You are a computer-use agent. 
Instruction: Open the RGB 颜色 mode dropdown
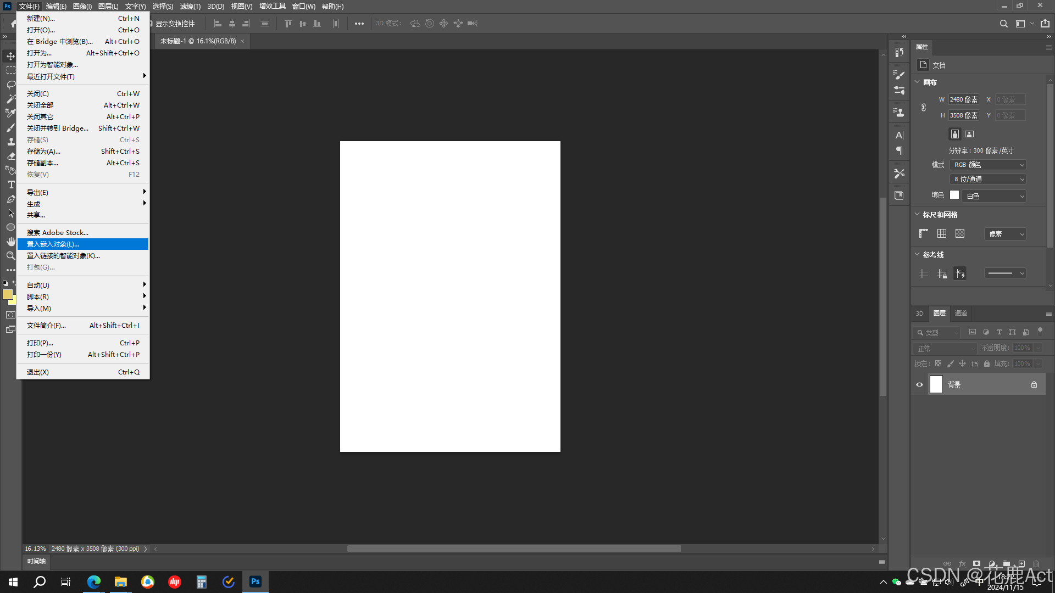987,165
